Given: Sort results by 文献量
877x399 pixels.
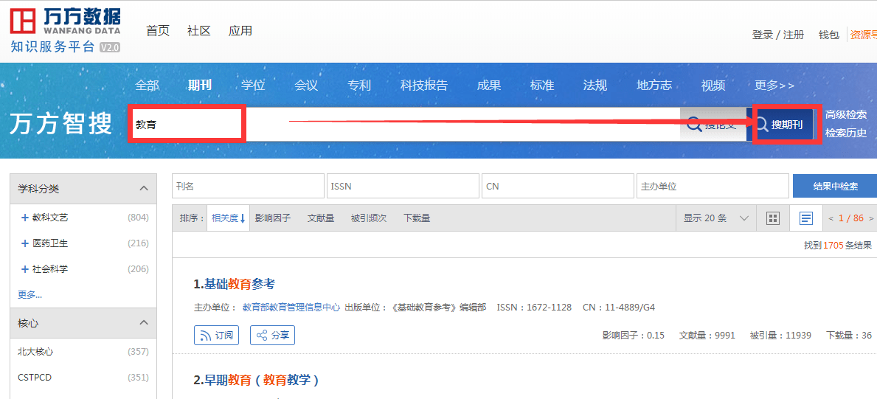Looking at the screenshot, I should click(321, 218).
